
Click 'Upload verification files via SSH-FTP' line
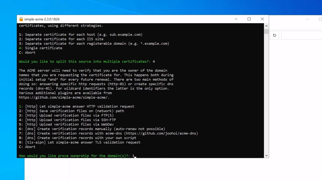(67, 120)
